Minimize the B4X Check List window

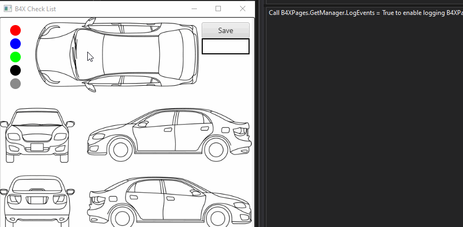coord(194,9)
